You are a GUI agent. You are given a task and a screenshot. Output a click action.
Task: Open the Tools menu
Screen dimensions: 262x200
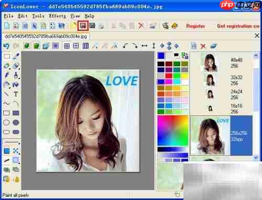(x=38, y=16)
